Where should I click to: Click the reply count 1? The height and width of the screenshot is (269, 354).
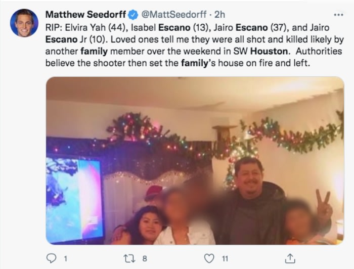click(x=65, y=258)
